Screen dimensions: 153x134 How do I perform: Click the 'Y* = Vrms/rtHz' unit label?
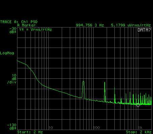click(x=36, y=29)
